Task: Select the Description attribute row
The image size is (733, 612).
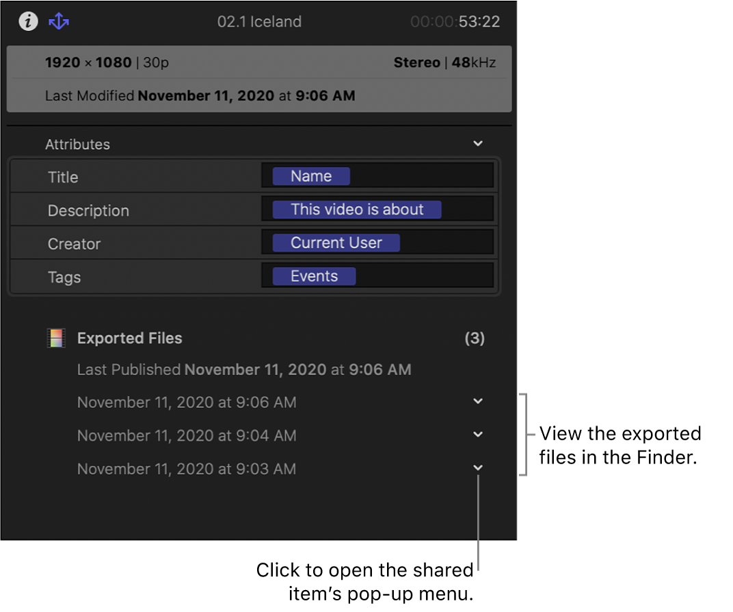Action: click(89, 210)
